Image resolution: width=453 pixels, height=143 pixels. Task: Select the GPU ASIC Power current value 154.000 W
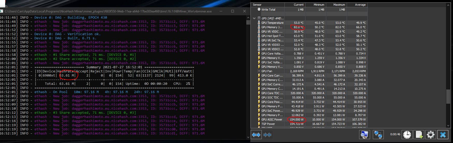(296, 119)
